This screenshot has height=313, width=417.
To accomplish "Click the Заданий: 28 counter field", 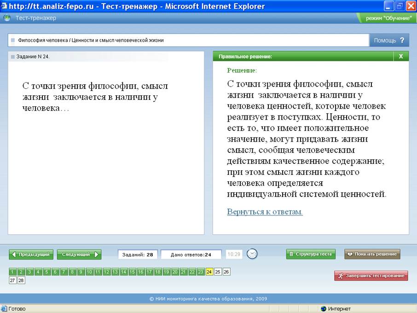I will 138,255.
